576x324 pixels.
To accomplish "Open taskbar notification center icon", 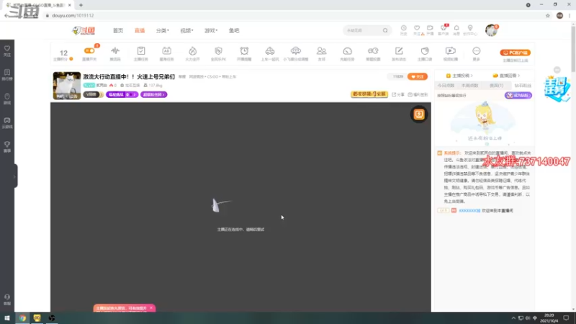I will [x=566, y=318].
